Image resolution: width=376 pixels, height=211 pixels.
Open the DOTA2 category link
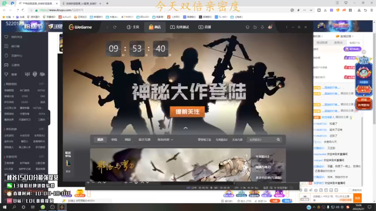tap(41, 90)
